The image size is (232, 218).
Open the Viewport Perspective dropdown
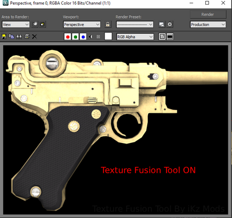(x=82, y=24)
